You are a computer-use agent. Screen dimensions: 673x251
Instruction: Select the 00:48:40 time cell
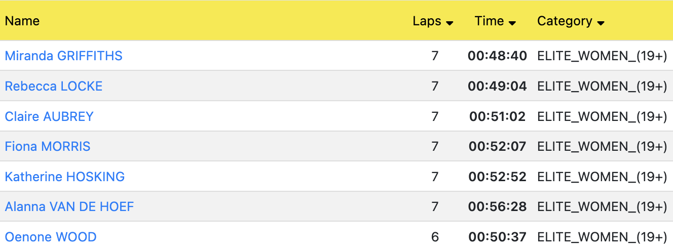497,56
